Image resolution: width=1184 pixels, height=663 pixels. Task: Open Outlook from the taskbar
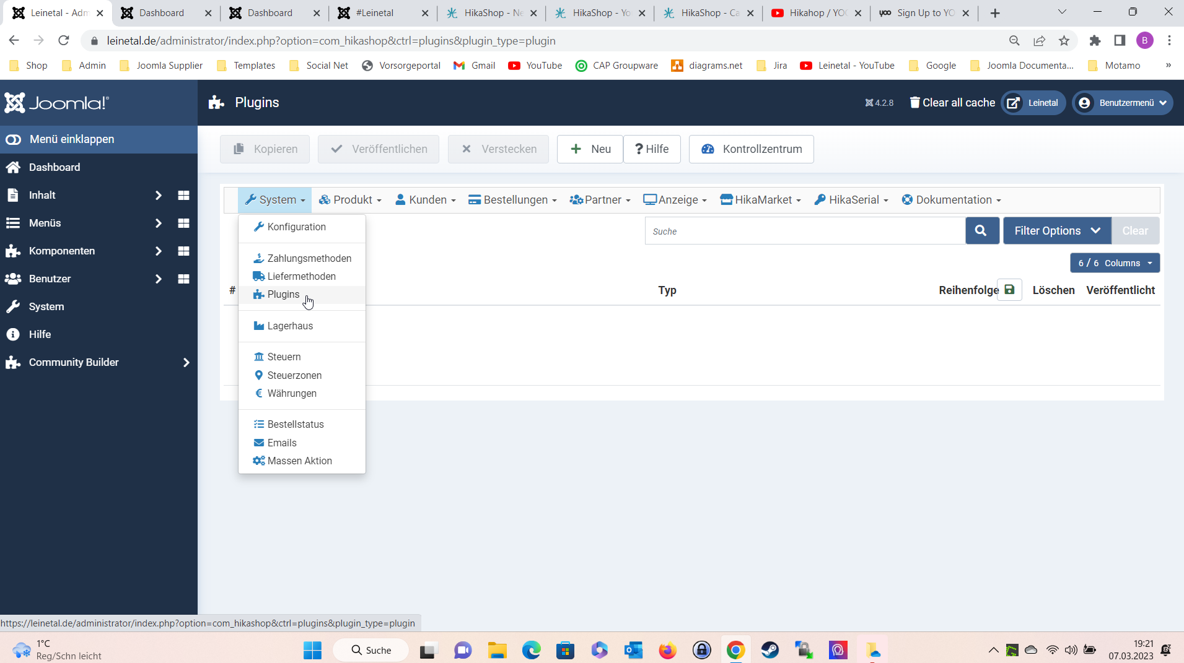click(x=633, y=650)
